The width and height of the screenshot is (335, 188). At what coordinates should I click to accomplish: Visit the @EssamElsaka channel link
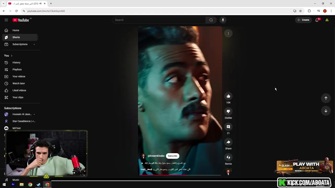click(156, 156)
